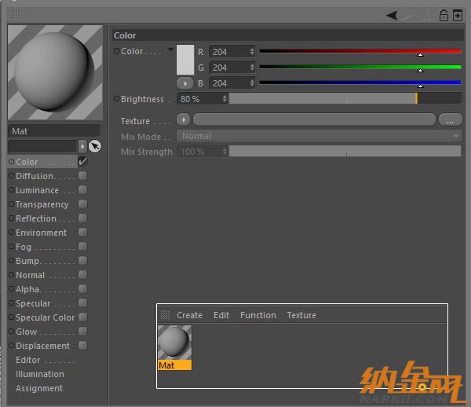Click the Brightness percent stepper arrows

point(225,98)
